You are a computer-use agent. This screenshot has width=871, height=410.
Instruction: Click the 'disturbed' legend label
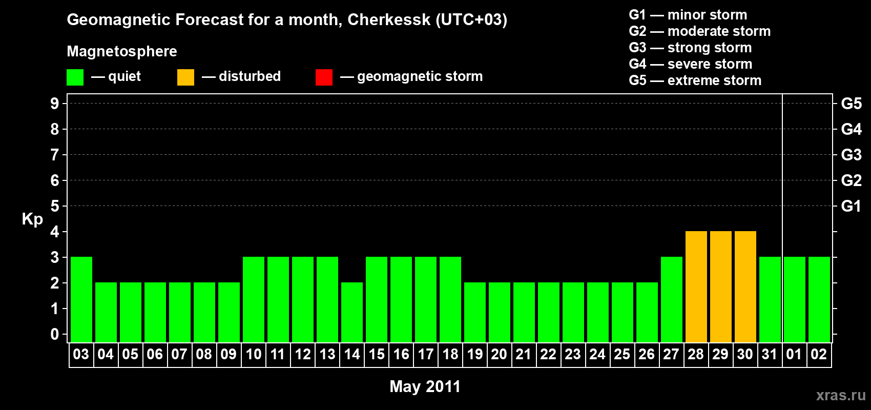coord(250,76)
